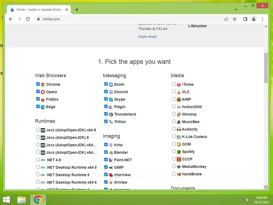273x205 pixels.
Task: Open the Windows Start menu
Action: click(x=6, y=200)
